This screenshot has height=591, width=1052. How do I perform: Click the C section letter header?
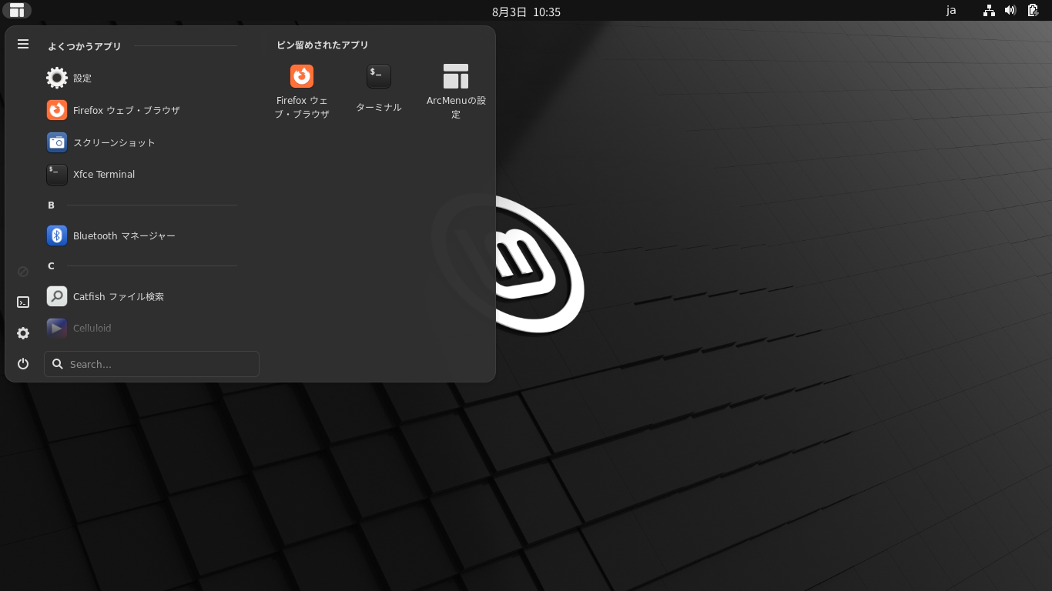[x=51, y=266]
